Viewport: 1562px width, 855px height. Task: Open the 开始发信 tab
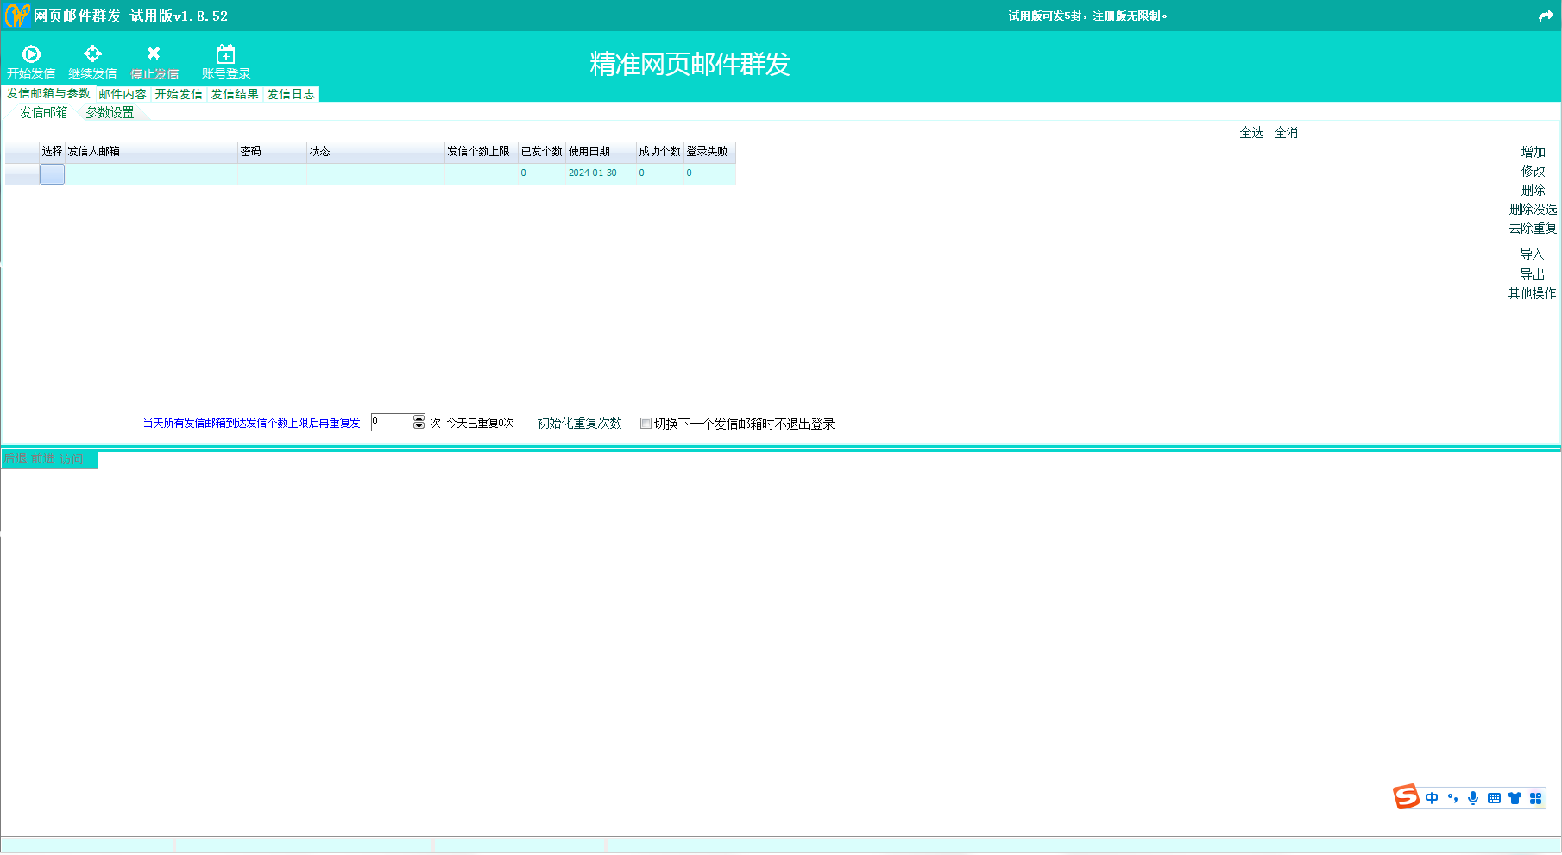(x=179, y=94)
